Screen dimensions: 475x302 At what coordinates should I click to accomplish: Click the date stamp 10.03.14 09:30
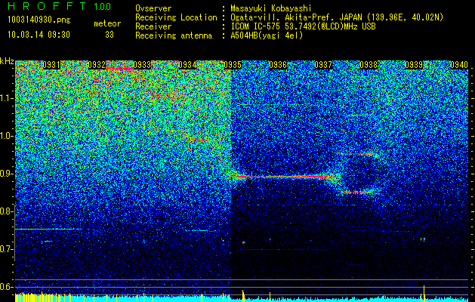pyautogui.click(x=39, y=35)
